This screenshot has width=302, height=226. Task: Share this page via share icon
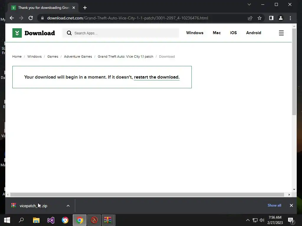(x=250, y=18)
